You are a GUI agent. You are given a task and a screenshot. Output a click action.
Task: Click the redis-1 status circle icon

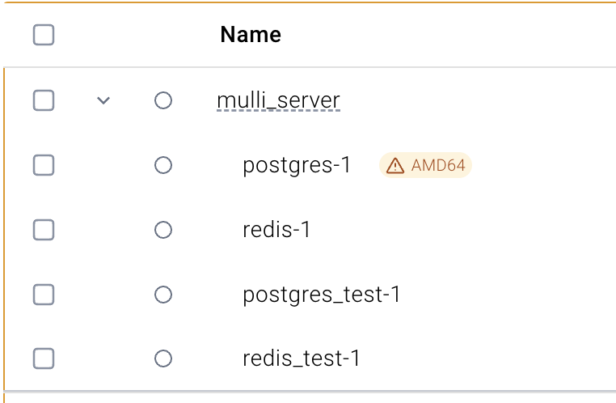pos(163,230)
